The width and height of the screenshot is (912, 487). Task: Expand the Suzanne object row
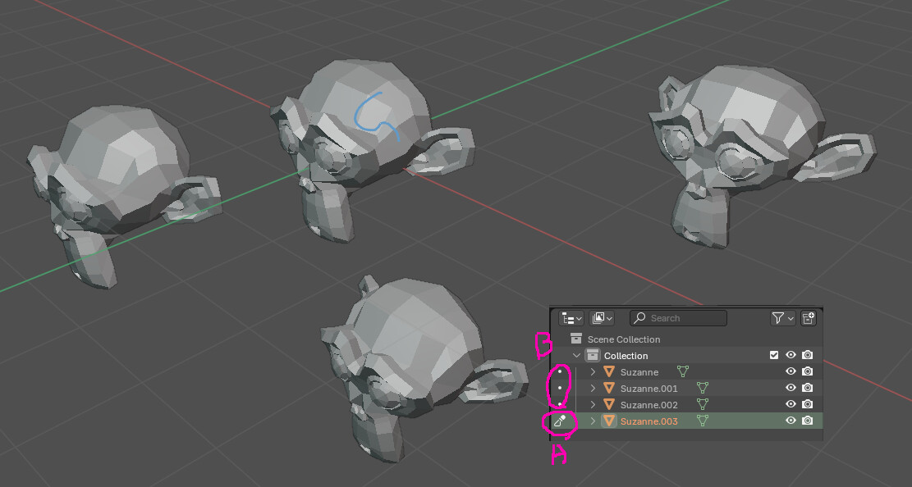(x=593, y=372)
